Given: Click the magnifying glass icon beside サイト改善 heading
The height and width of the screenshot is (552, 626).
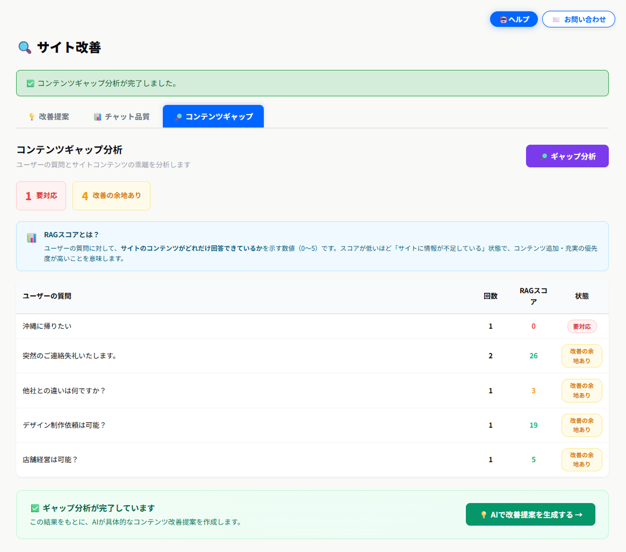Looking at the screenshot, I should [x=24, y=48].
